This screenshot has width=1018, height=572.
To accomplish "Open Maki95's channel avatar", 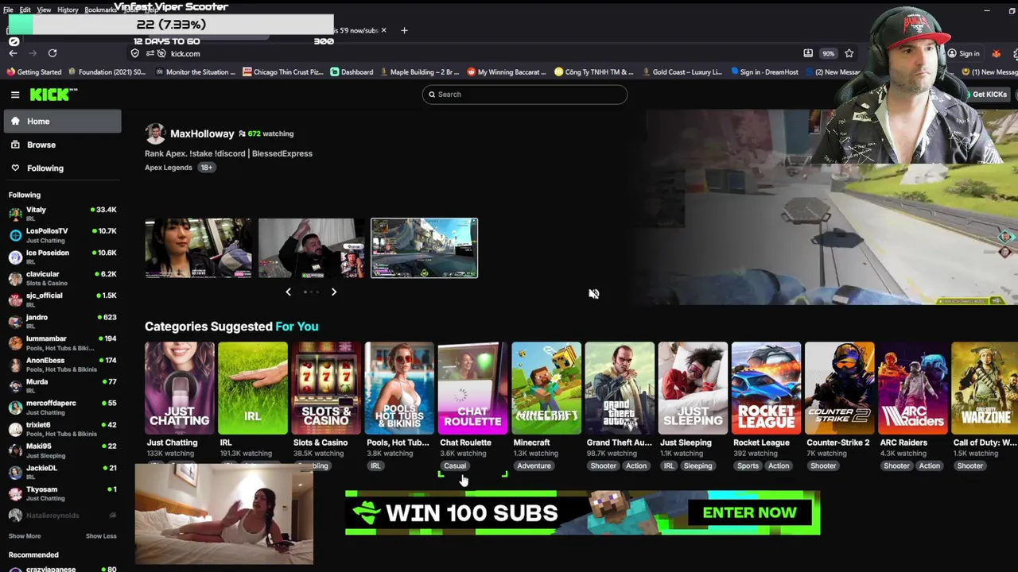I will 15,450.
